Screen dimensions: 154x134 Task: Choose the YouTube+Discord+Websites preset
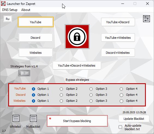(x=77, y=65)
